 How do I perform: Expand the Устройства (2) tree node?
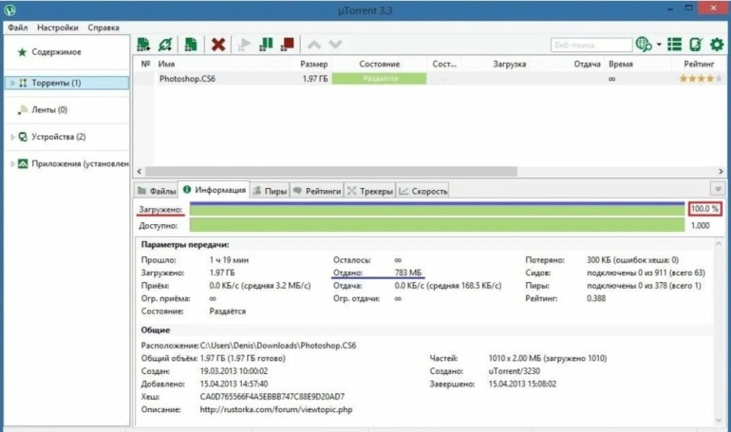pos(12,137)
